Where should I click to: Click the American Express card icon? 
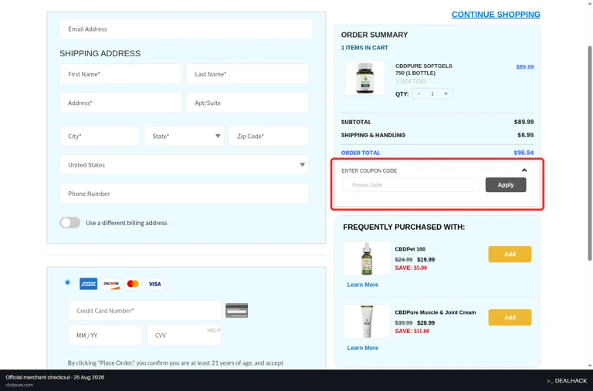(88, 284)
